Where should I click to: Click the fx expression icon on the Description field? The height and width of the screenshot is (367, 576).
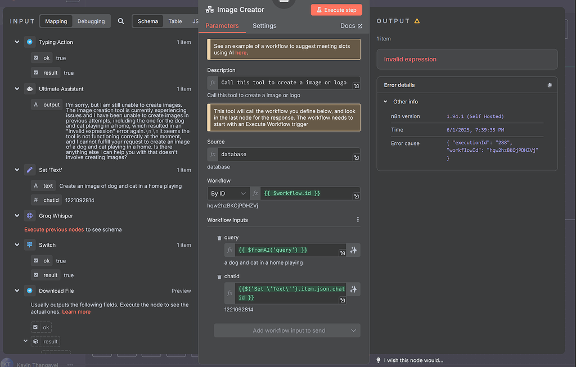pyautogui.click(x=212, y=83)
